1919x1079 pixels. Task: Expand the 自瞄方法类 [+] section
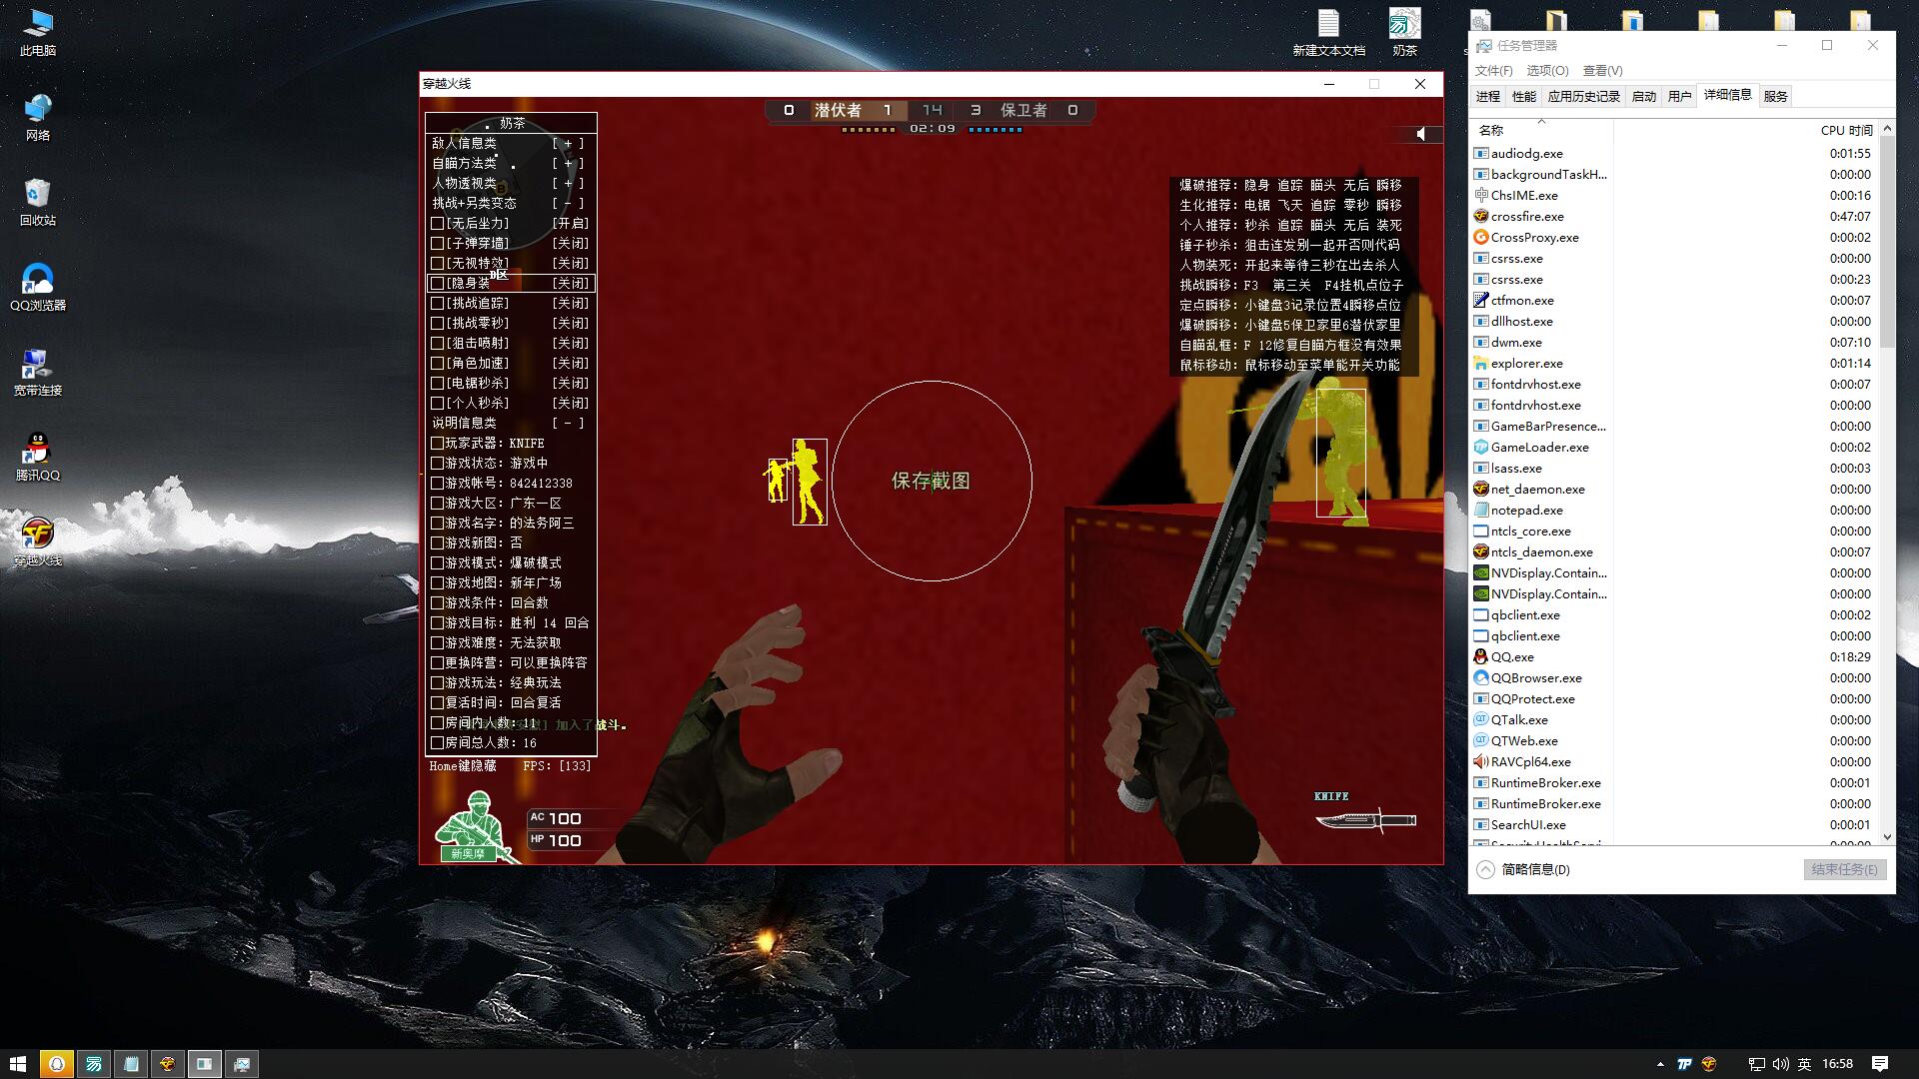point(568,163)
